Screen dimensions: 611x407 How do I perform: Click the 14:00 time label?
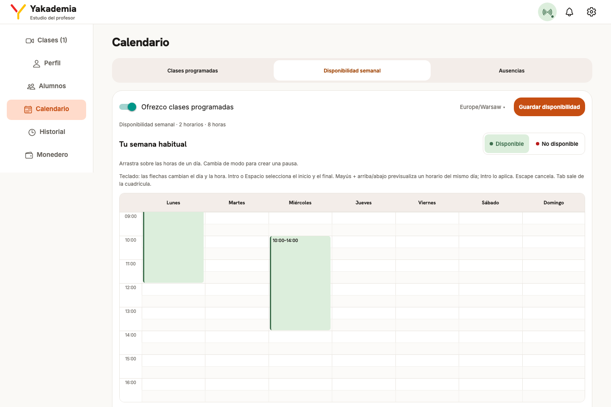click(x=131, y=335)
